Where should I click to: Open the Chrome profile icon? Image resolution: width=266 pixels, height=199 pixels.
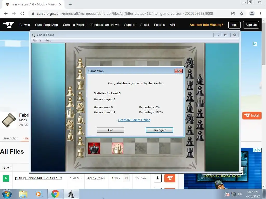click(x=252, y=13)
